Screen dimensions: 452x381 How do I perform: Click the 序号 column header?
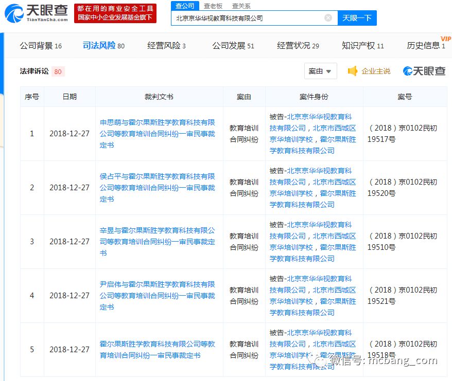[x=32, y=97]
